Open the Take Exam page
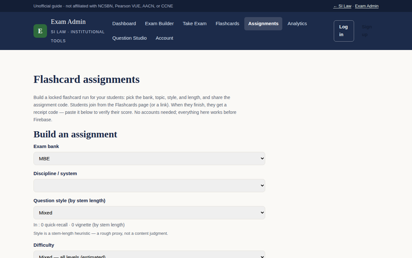This screenshot has width=412, height=258. pyautogui.click(x=195, y=24)
